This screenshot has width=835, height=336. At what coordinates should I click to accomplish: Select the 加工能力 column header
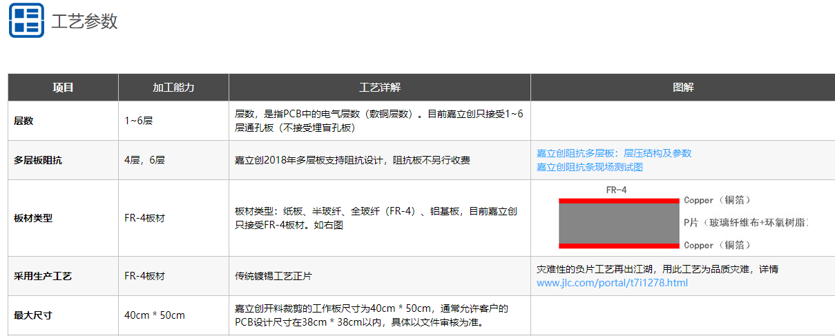[x=173, y=88]
